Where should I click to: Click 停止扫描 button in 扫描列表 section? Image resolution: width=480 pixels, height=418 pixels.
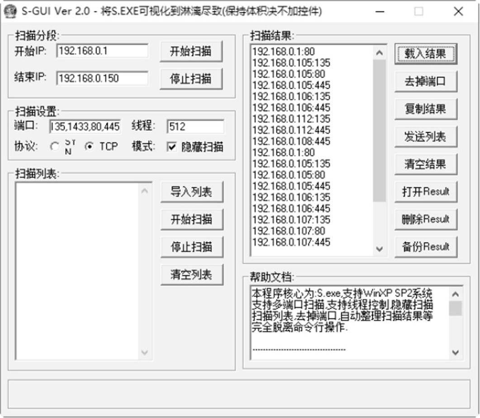click(192, 247)
